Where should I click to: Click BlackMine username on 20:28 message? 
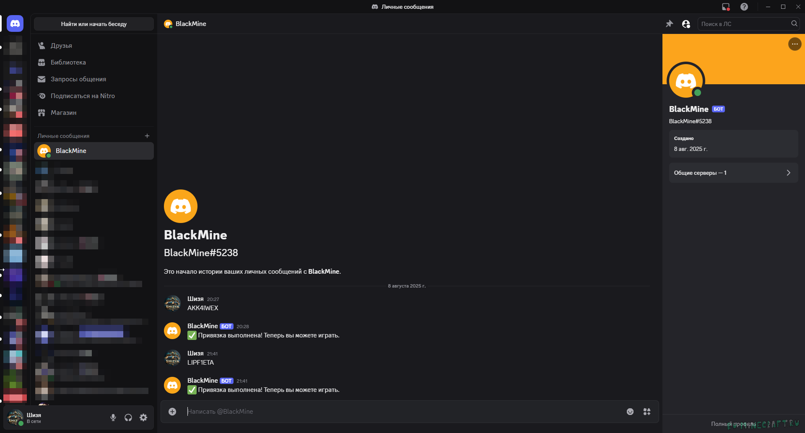tap(203, 326)
